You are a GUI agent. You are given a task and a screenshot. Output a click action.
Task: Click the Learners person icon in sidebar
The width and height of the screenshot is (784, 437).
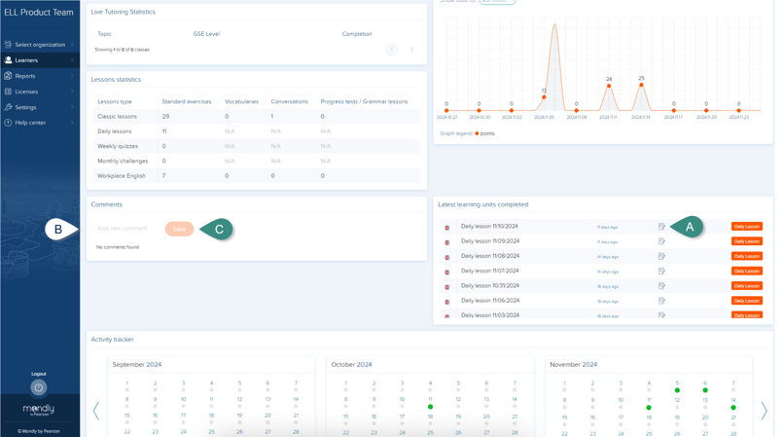(9, 60)
